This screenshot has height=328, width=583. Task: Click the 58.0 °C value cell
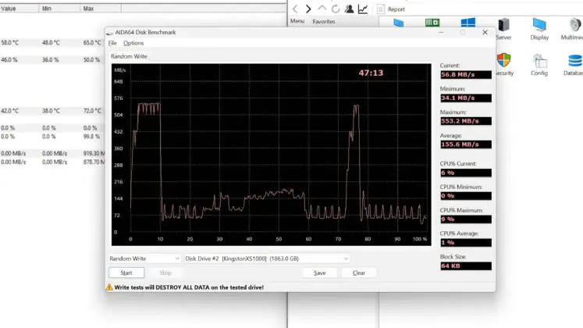(x=9, y=43)
